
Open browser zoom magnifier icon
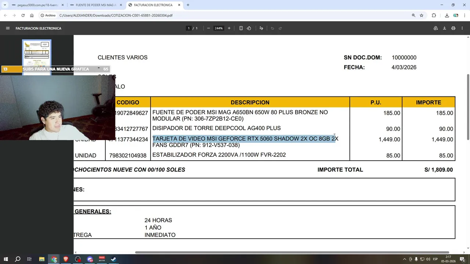click(413, 15)
